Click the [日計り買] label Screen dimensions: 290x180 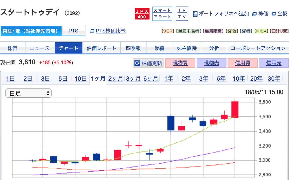279,31
